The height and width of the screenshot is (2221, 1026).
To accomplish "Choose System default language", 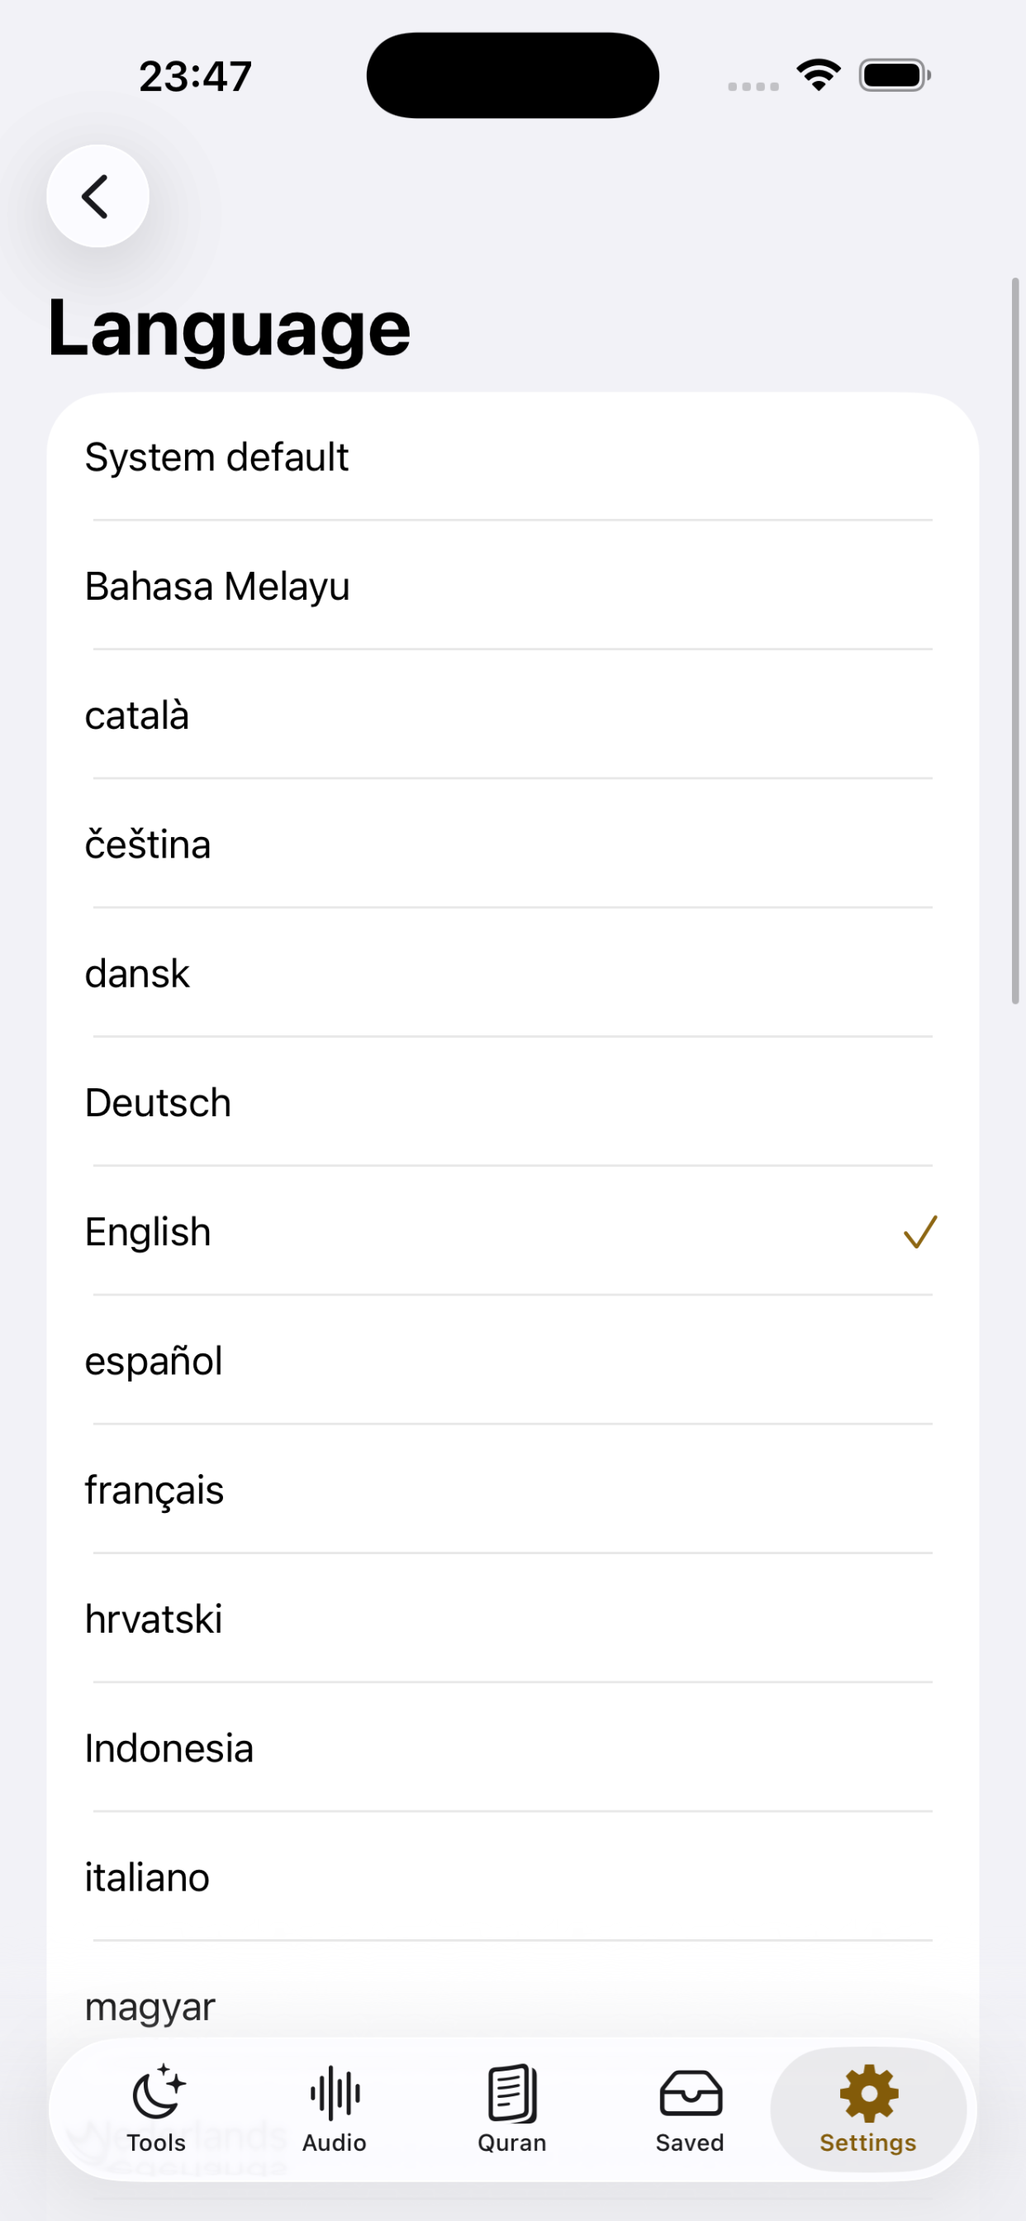I will coord(513,457).
